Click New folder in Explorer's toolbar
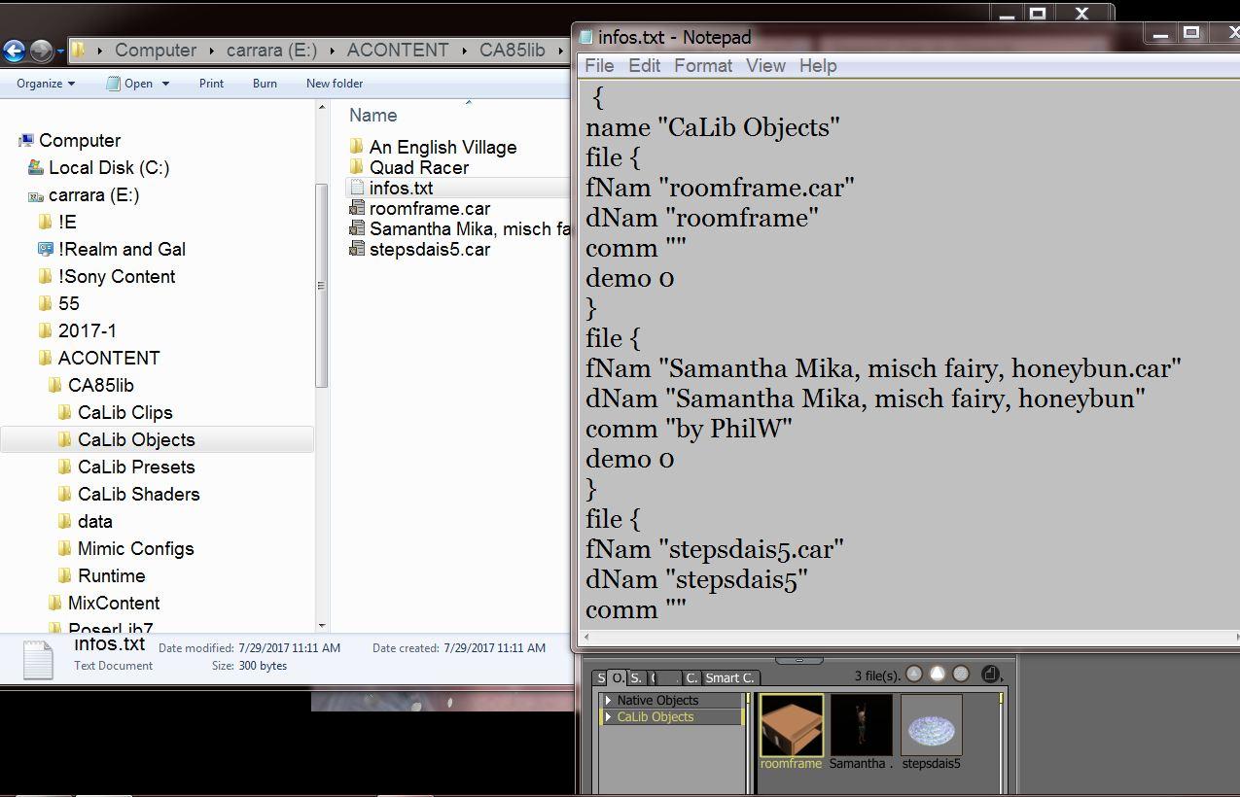The height and width of the screenshot is (797, 1240). [x=335, y=84]
